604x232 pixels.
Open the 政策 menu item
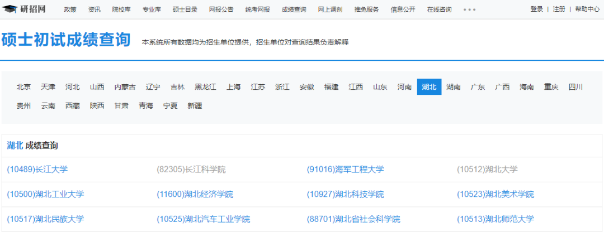(x=70, y=9)
